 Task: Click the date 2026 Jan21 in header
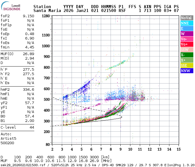click(x=76, y=11)
